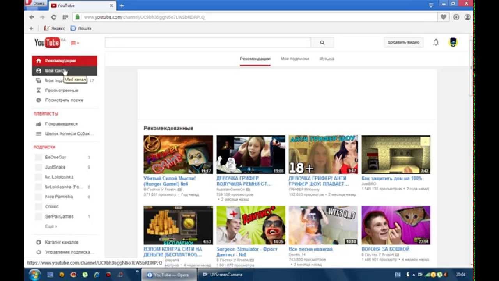The image size is (499, 281).
Task: Open ПОГОНЯ ЗА КОШКОЙ thumbnail
Action: click(396, 225)
